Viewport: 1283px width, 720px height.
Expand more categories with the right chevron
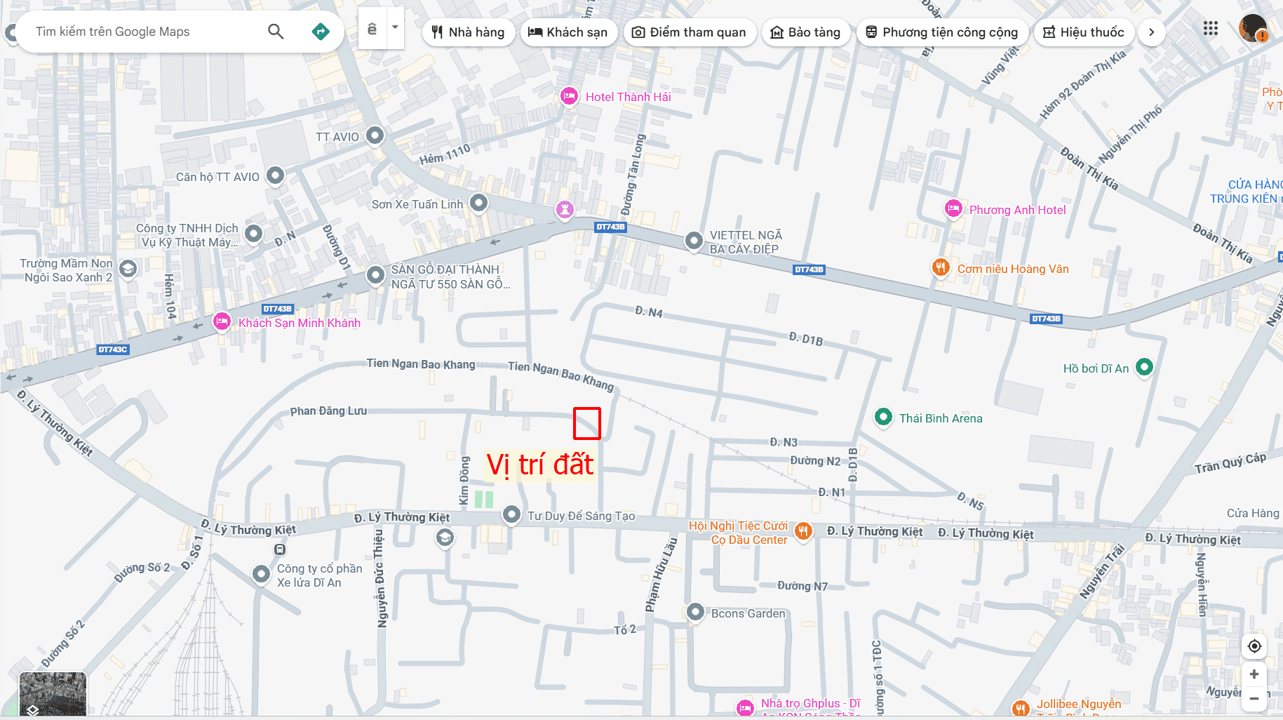(1151, 32)
